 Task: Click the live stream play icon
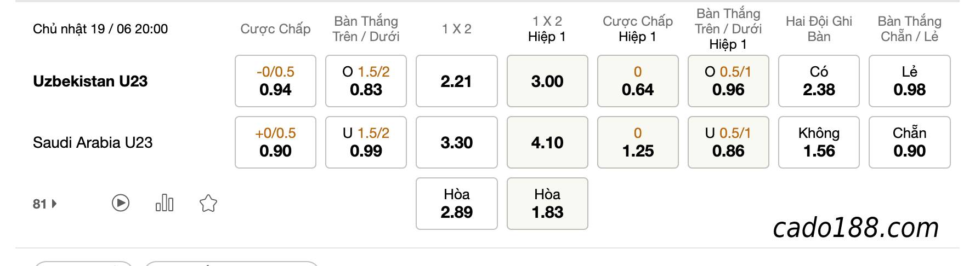click(121, 204)
